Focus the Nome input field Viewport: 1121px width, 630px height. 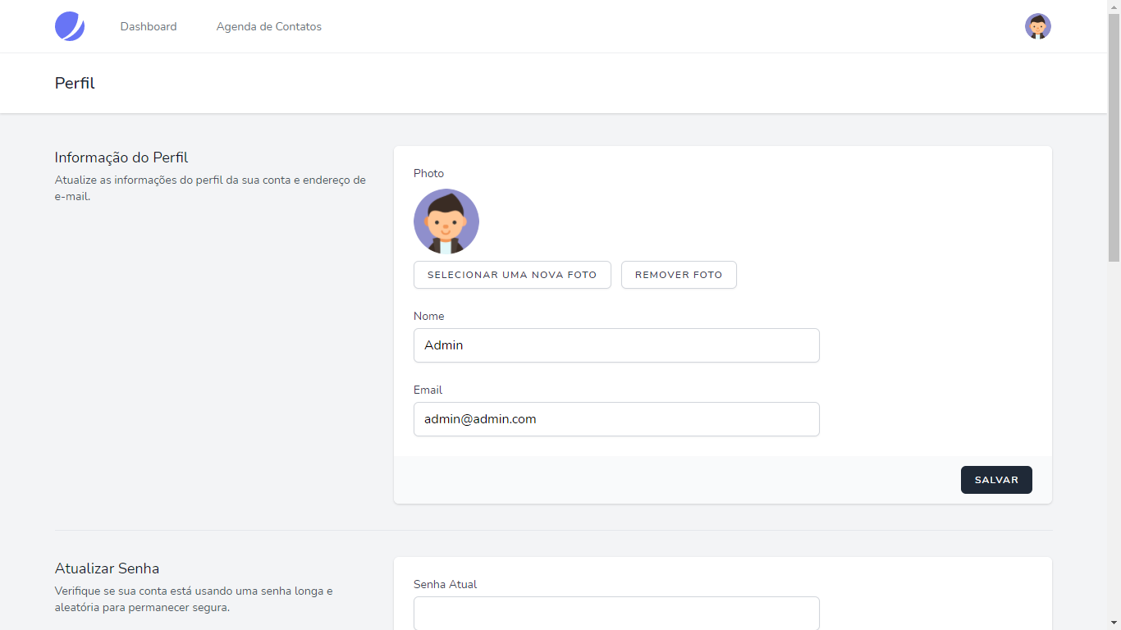(x=616, y=345)
